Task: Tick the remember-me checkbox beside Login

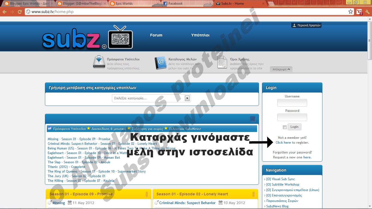Action: [x=285, y=127]
